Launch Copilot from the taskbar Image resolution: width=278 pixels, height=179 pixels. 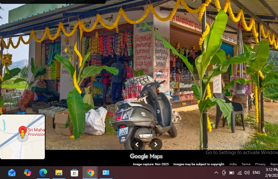28,173
